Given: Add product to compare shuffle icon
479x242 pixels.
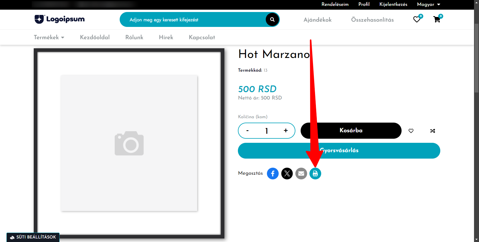Looking at the screenshot, I should (x=433, y=131).
